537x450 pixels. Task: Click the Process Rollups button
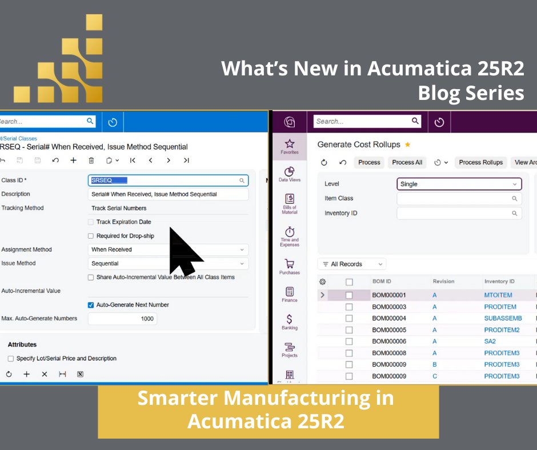(480, 162)
